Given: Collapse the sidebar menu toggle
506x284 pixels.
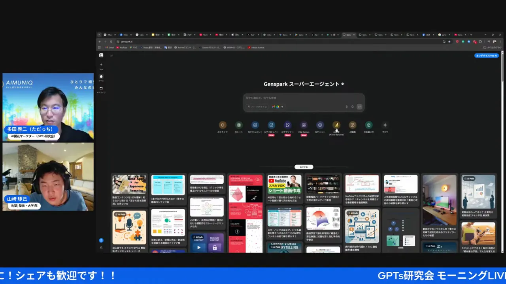Looking at the screenshot, I should coord(112,56).
